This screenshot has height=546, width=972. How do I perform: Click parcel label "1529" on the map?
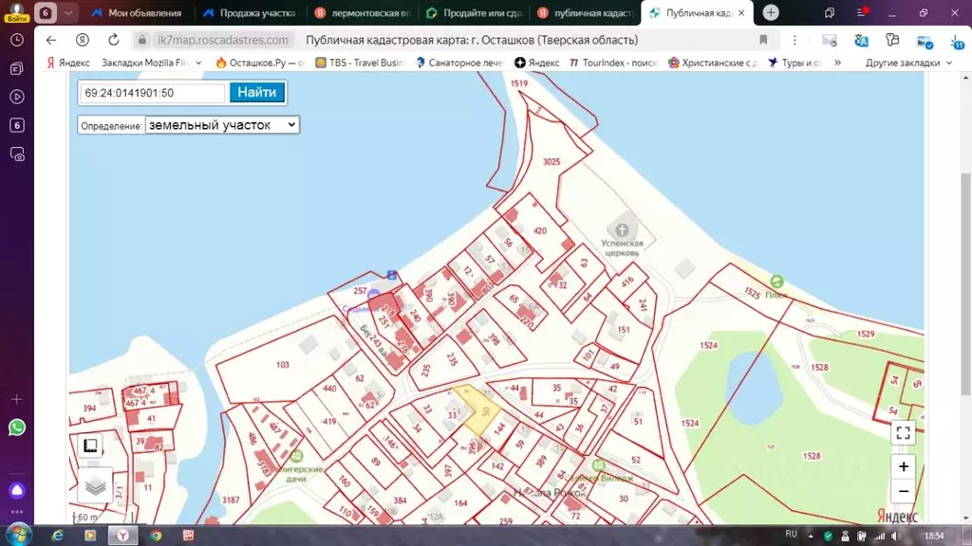[x=866, y=334]
